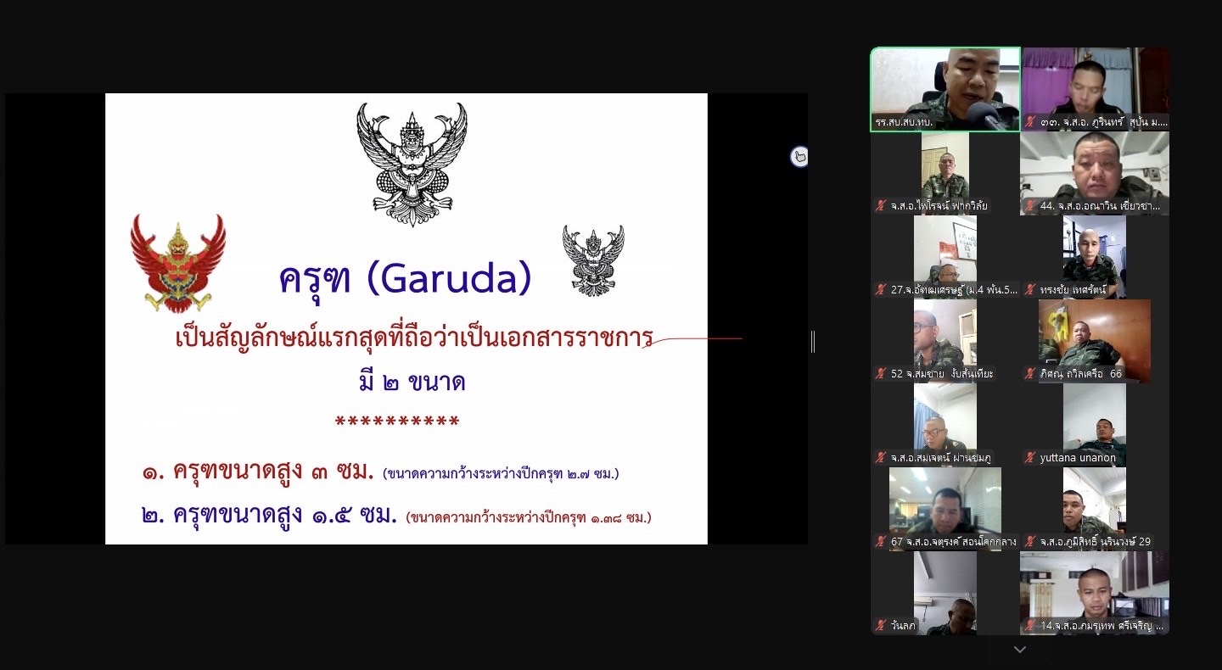1222x670 pixels.
Task: Select the วันลภ video tile
Action: [945, 592]
